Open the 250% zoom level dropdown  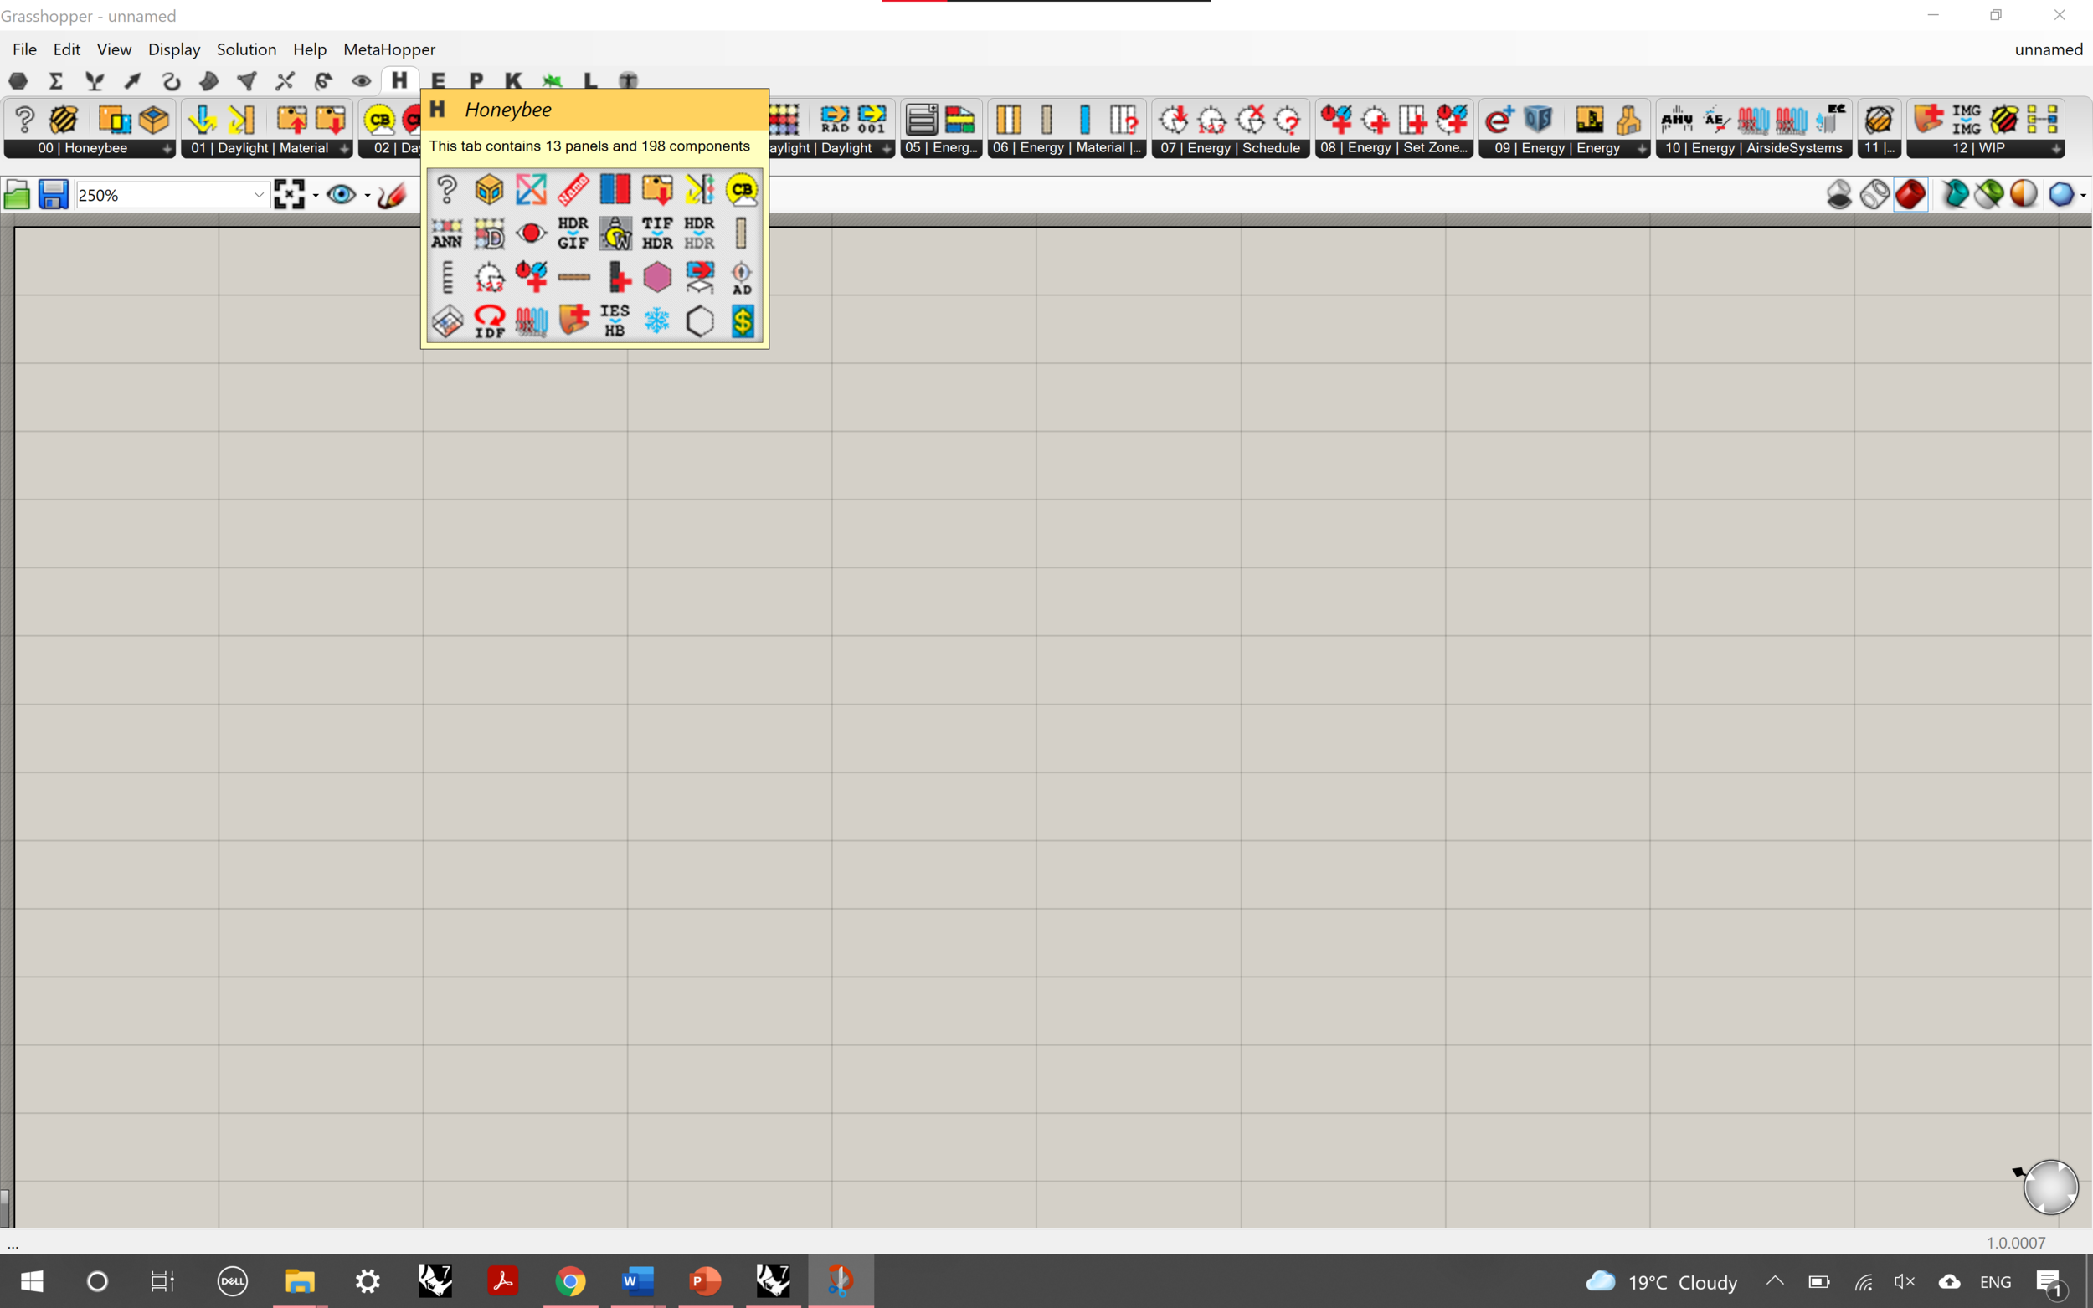[x=258, y=195]
